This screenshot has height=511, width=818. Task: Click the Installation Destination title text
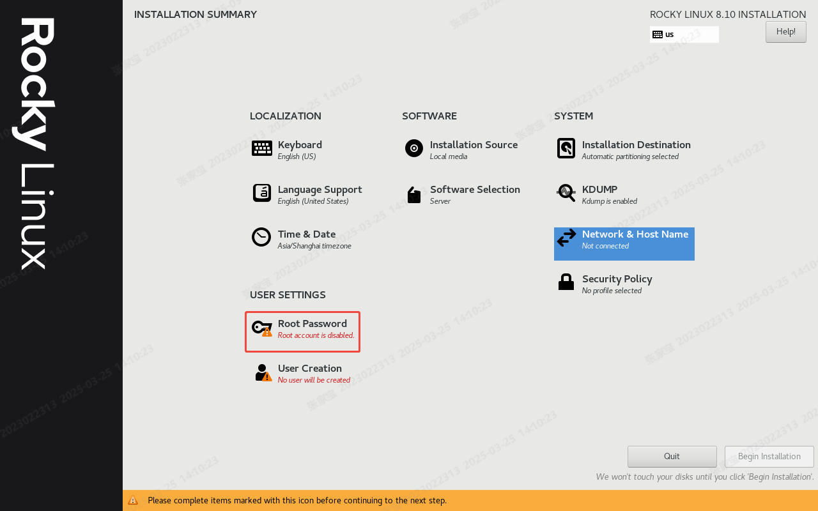click(637, 145)
